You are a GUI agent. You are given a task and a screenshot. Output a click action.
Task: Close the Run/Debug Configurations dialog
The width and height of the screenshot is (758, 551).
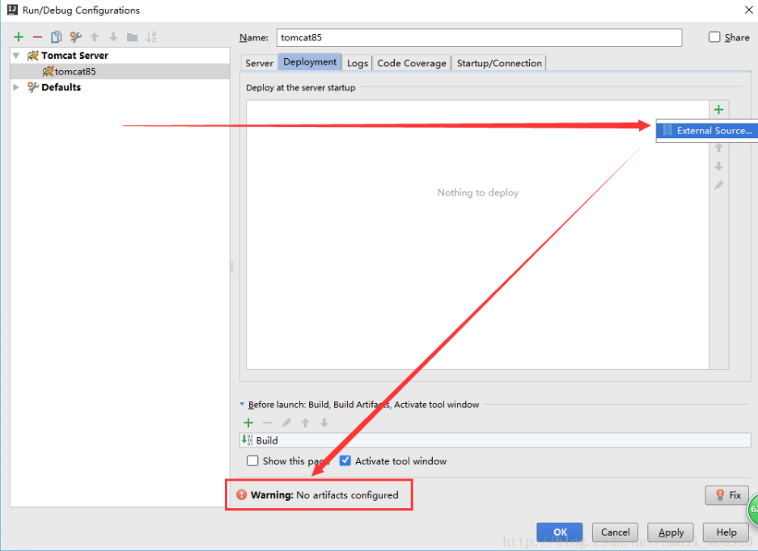pyautogui.click(x=749, y=10)
